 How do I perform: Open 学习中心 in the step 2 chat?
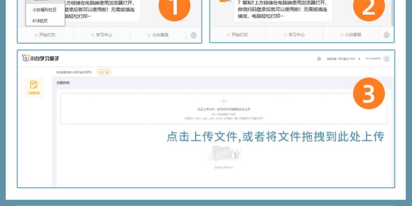294,35
